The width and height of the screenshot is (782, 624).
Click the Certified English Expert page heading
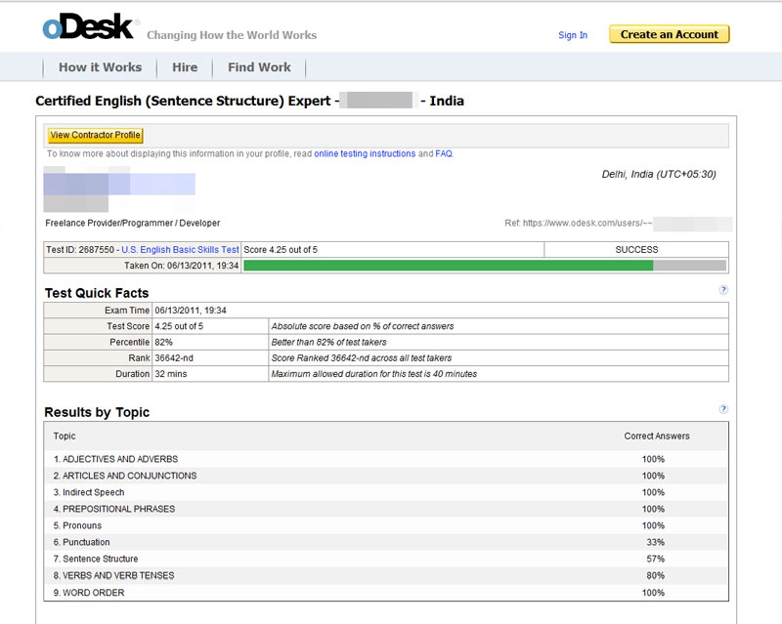tap(250, 102)
